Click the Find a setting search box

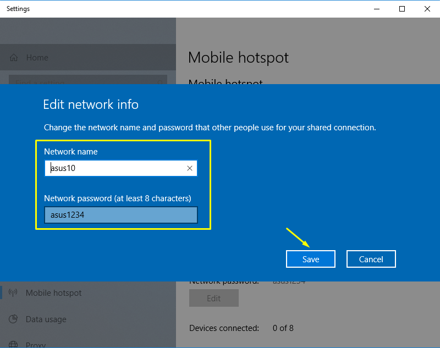click(88, 81)
